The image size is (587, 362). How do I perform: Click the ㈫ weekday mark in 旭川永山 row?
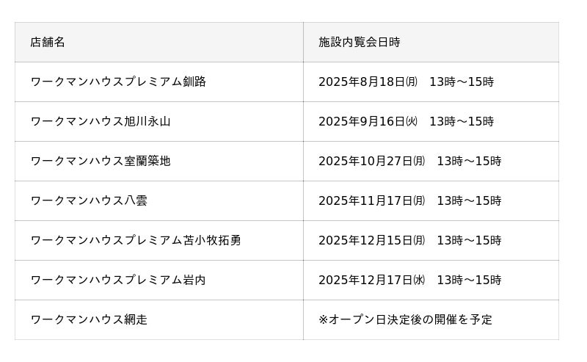click(412, 121)
